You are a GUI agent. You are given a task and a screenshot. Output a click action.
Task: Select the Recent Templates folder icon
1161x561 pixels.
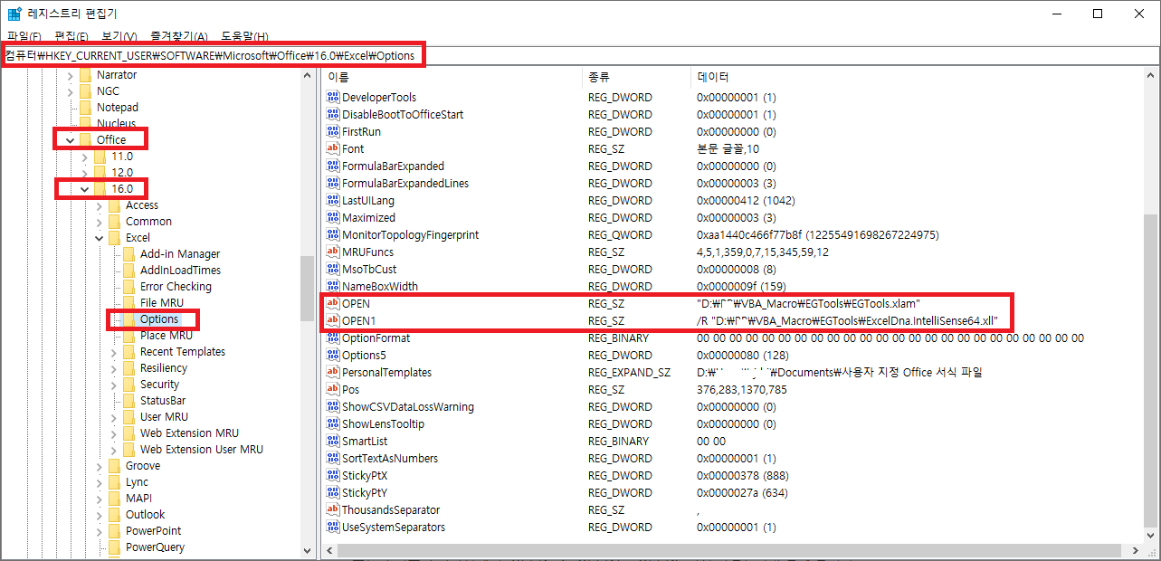click(128, 352)
